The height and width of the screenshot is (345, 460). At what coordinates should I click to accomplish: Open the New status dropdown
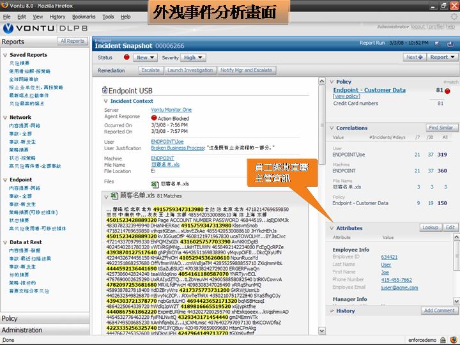click(145, 57)
